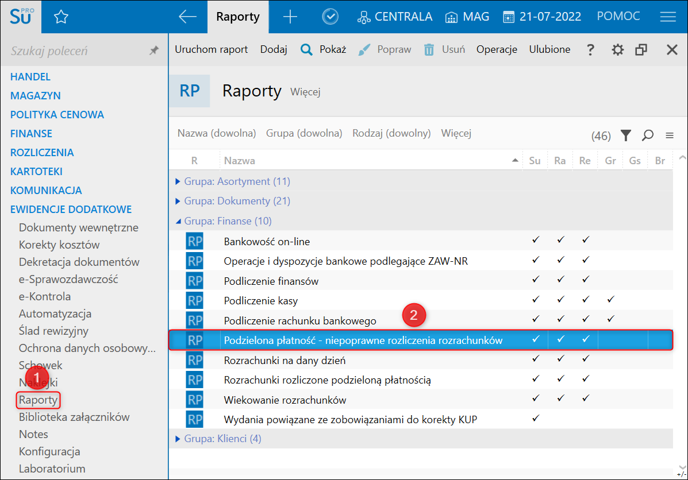Expand the Grupa: Asortyment group
Viewport: 688px width, 480px height.
pyautogui.click(x=178, y=181)
